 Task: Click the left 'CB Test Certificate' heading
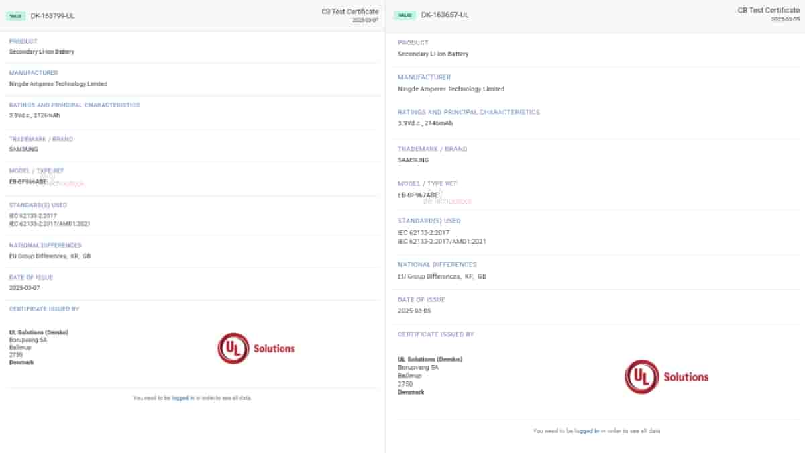pos(350,11)
